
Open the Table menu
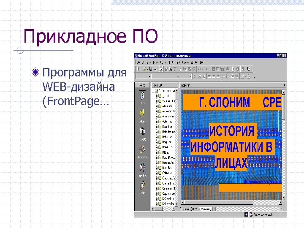tap(178, 62)
